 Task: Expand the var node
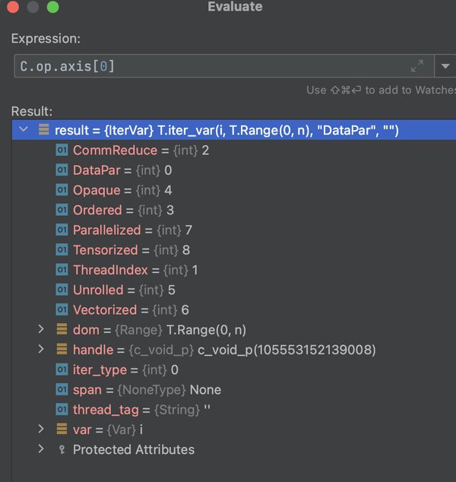(x=41, y=430)
